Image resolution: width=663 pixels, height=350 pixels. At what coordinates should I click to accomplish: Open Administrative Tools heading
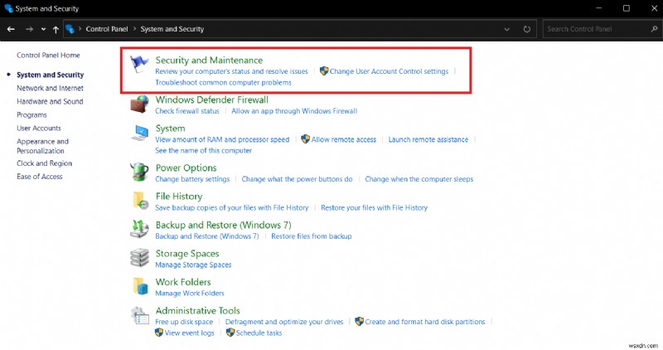pos(197,311)
